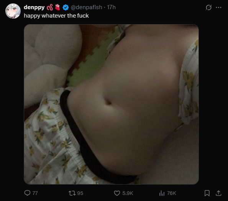Open the 17h timestamp permalink

pos(111,7)
